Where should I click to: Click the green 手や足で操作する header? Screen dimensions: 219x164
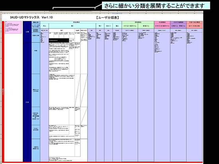point(130,26)
